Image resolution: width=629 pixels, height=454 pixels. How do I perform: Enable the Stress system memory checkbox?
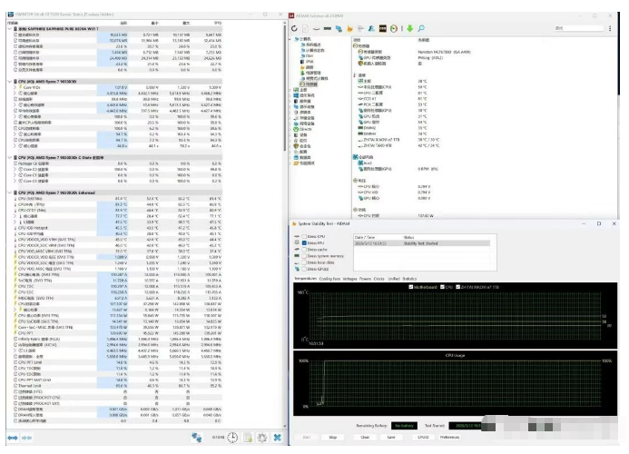304,256
